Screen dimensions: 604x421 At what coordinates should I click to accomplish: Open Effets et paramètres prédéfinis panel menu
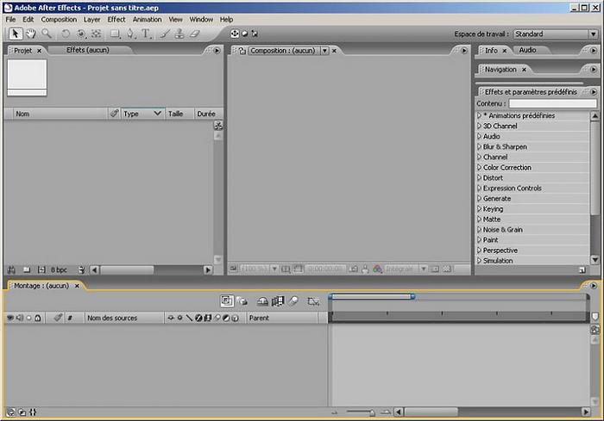(x=594, y=92)
